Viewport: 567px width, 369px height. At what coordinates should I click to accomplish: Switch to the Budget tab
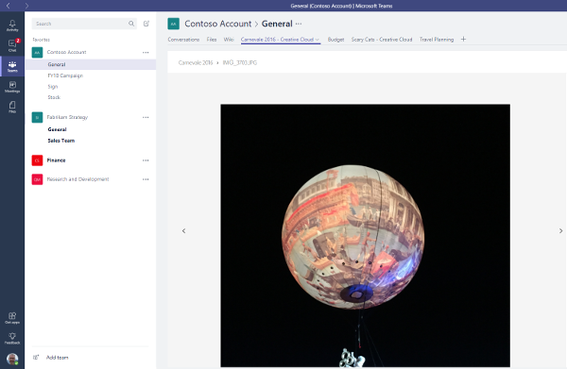click(x=335, y=40)
